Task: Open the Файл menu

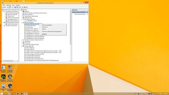Action: click(x=4, y=5)
